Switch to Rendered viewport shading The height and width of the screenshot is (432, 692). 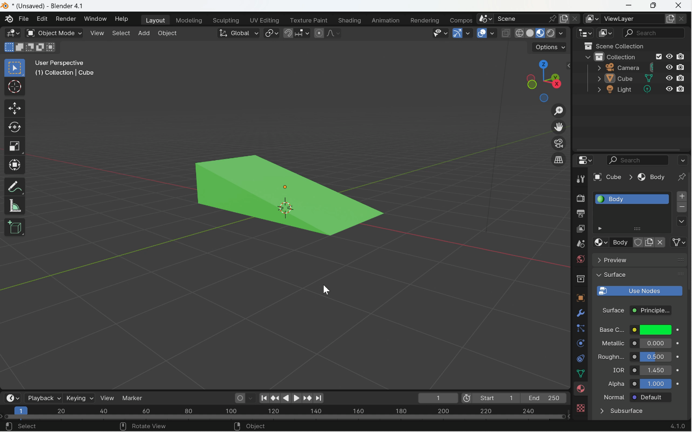551,33
